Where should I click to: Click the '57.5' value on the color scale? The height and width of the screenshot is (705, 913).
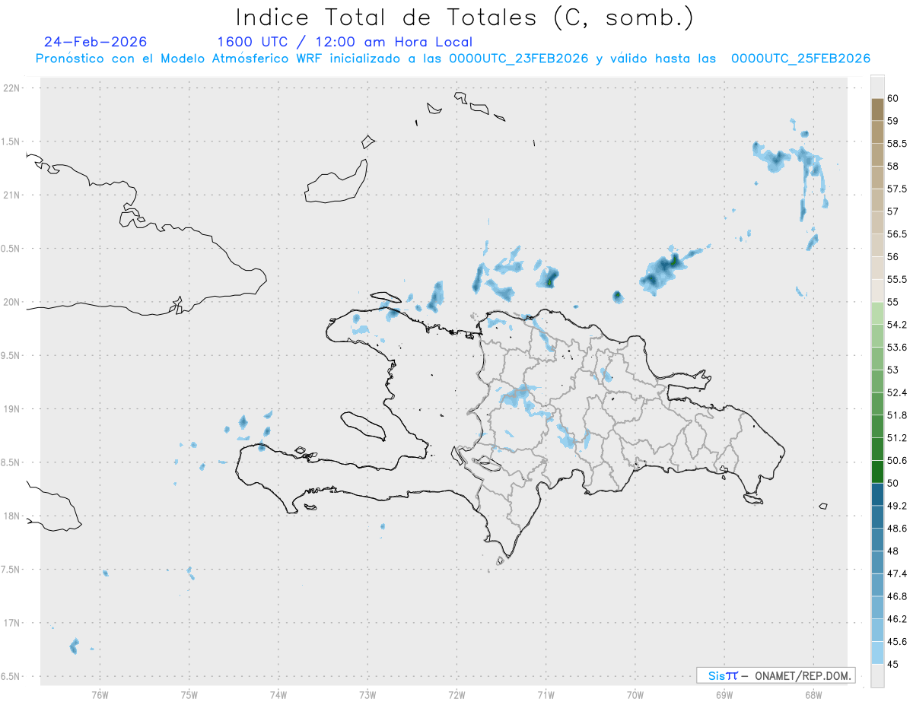pos(897,189)
